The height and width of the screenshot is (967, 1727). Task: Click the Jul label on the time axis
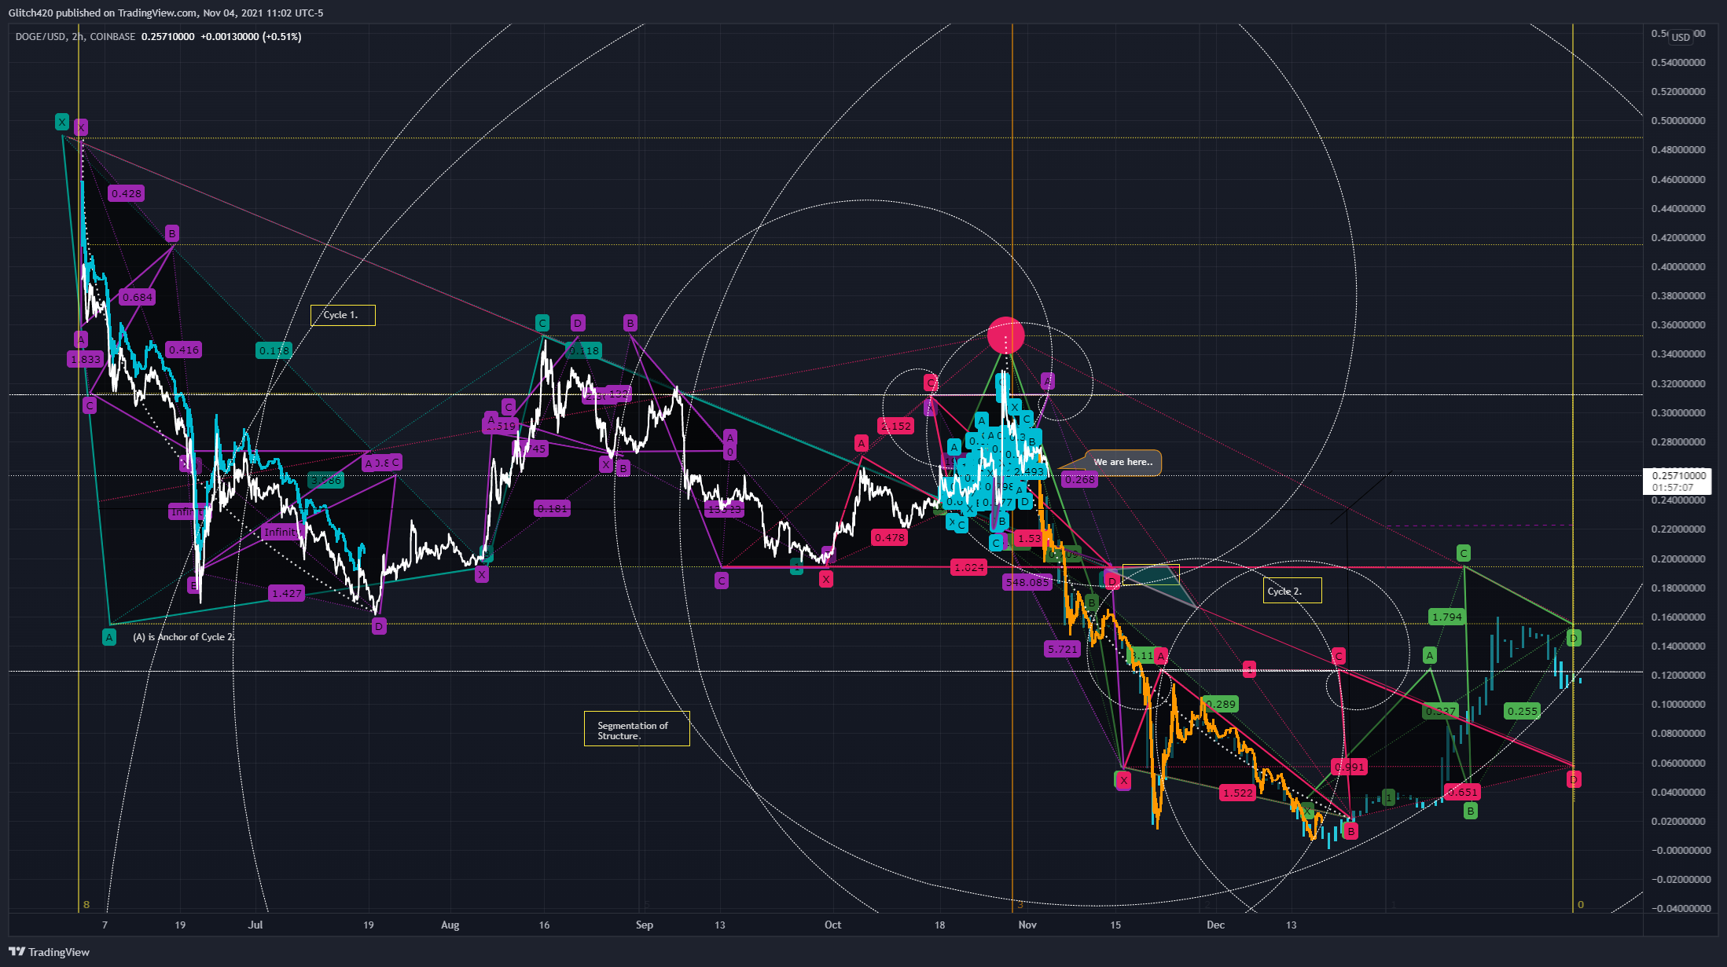pos(255,925)
